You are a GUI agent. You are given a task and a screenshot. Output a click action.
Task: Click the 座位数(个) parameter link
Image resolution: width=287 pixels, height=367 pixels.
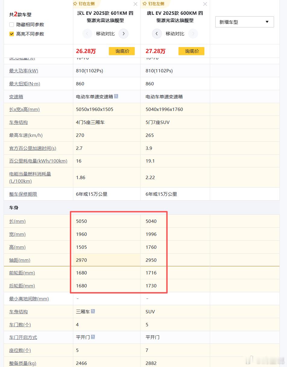click(x=20, y=350)
